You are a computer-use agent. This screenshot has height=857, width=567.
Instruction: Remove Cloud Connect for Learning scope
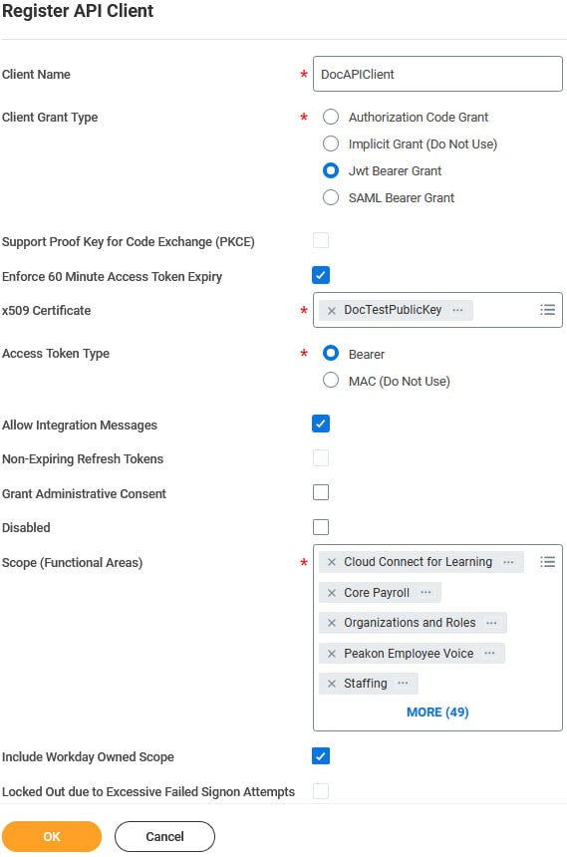(x=332, y=562)
